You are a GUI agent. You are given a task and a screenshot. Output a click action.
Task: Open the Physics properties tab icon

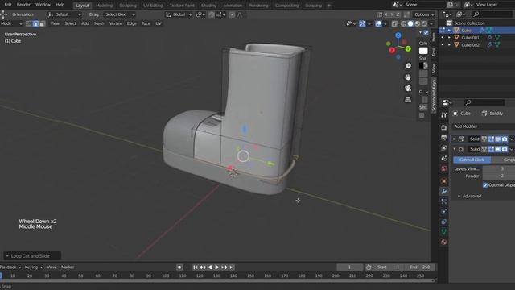(443, 211)
